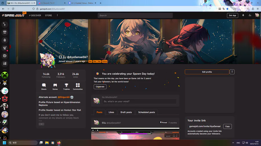This screenshot has height=146, width=261.
Task: Click the translate page icon
Action: [x=224, y=9]
